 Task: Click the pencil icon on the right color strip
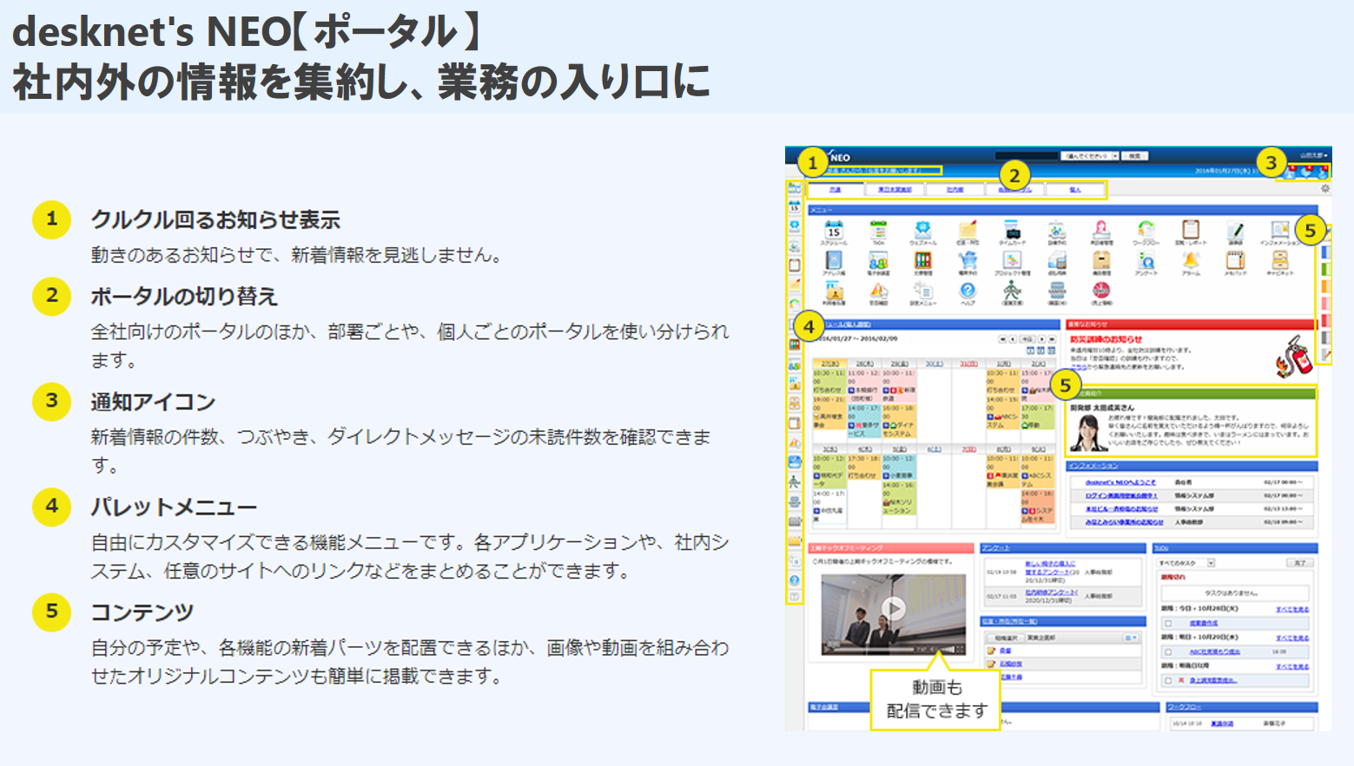tap(1325, 355)
